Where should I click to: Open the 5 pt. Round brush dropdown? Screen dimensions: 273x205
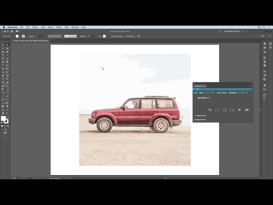tap(78, 36)
